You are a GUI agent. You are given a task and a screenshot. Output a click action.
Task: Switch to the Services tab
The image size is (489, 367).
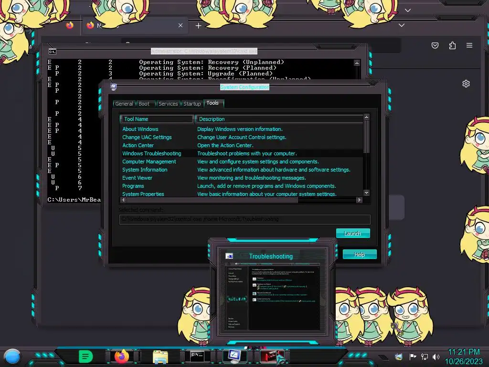(x=168, y=104)
